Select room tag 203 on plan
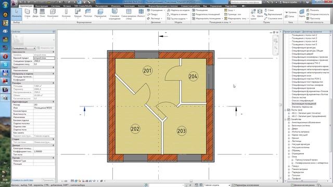The image size is (333, 187). pos(182,131)
